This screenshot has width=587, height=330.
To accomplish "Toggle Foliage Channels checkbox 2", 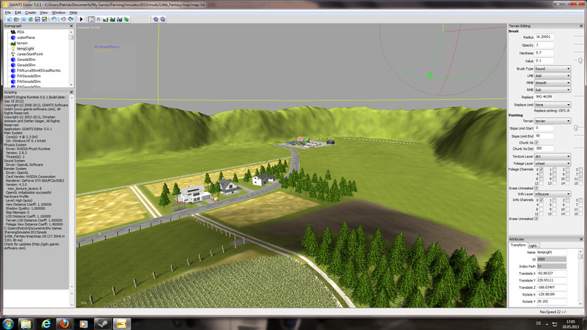I will coord(567,169).
